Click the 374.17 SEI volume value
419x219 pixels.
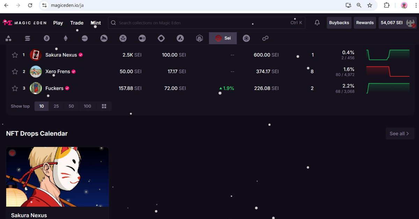coord(267,72)
